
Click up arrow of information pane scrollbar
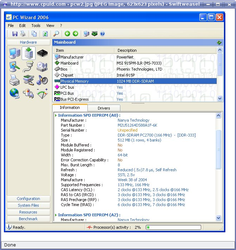(219, 115)
